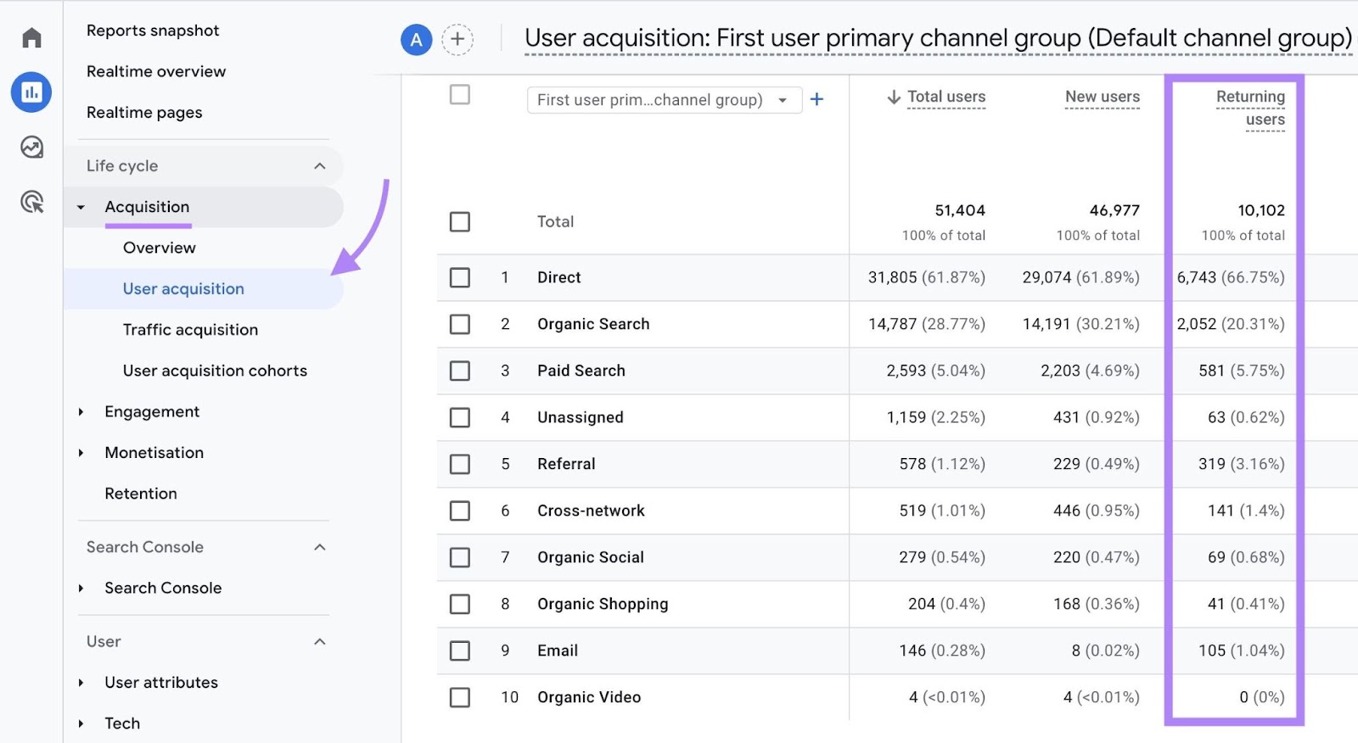Select the header select-all checkbox
This screenshot has height=743, width=1358.
pos(460,94)
